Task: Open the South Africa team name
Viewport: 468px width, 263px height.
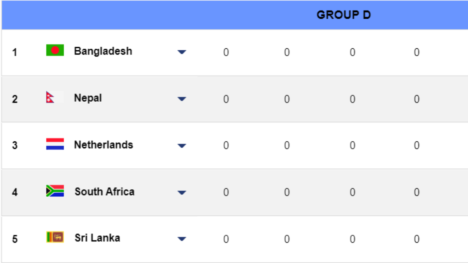Action: tap(105, 191)
